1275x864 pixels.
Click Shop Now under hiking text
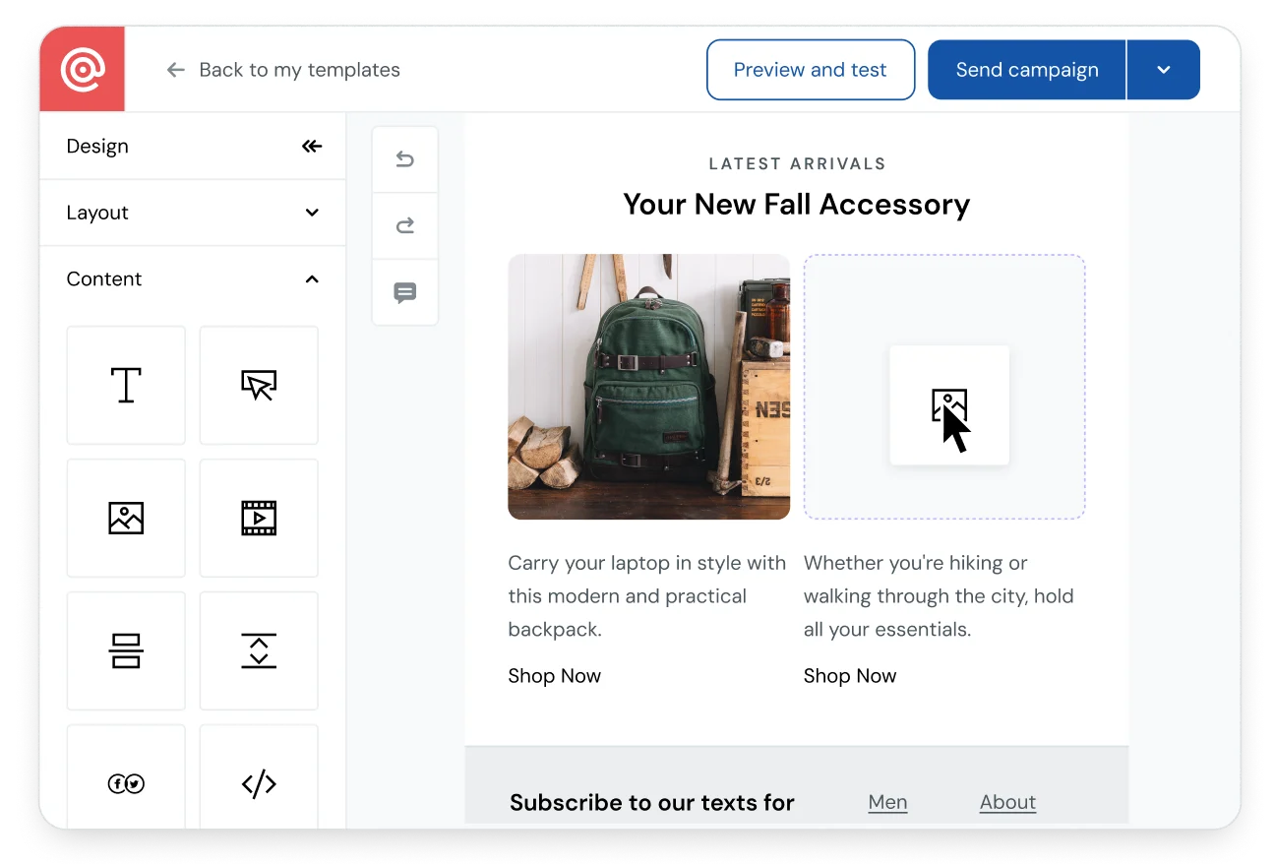pos(850,676)
